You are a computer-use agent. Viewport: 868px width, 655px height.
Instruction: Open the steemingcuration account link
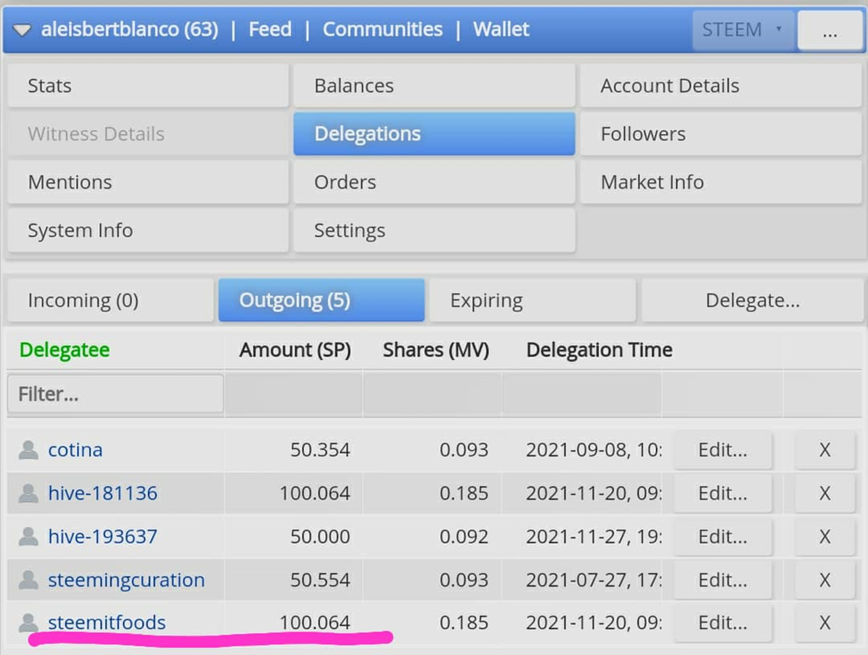coord(127,580)
